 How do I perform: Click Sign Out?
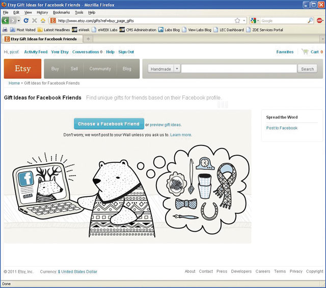pos(126,52)
